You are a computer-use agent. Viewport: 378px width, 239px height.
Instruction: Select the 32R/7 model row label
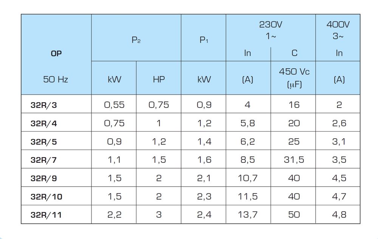pyautogui.click(x=43, y=160)
